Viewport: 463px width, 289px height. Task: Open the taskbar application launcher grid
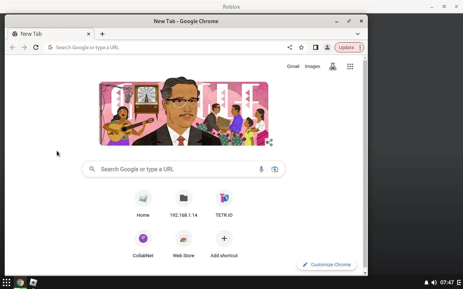(7, 282)
